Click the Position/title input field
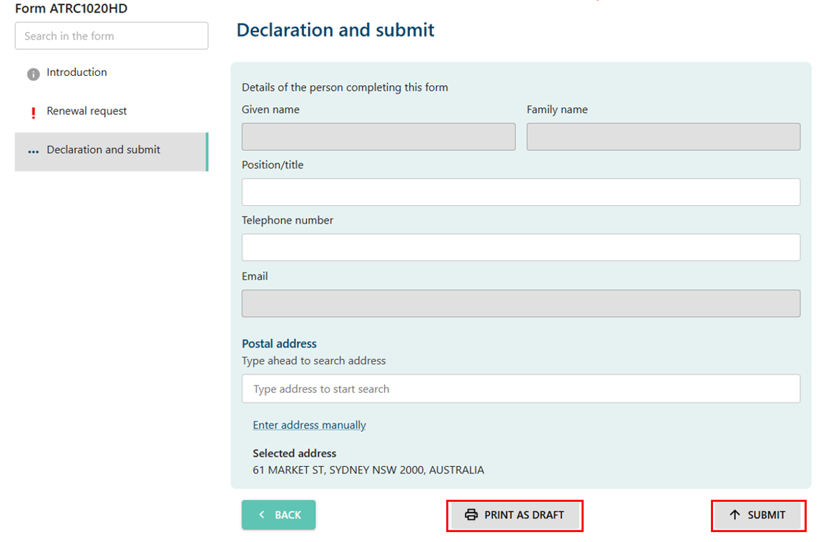This screenshot has width=826, height=542. (521, 192)
